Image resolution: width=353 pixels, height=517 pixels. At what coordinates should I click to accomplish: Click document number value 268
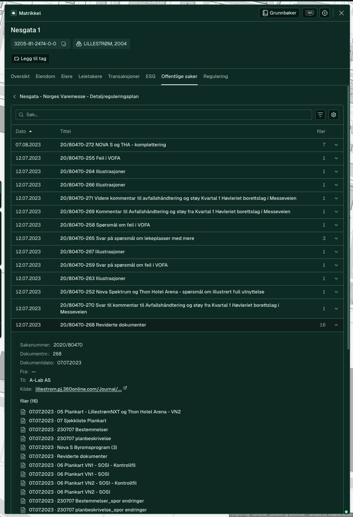pyautogui.click(x=57, y=354)
